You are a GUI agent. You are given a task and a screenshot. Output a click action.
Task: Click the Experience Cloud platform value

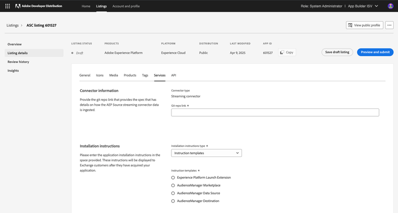pos(174,53)
